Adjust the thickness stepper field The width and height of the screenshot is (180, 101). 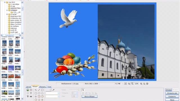[x=75, y=93]
